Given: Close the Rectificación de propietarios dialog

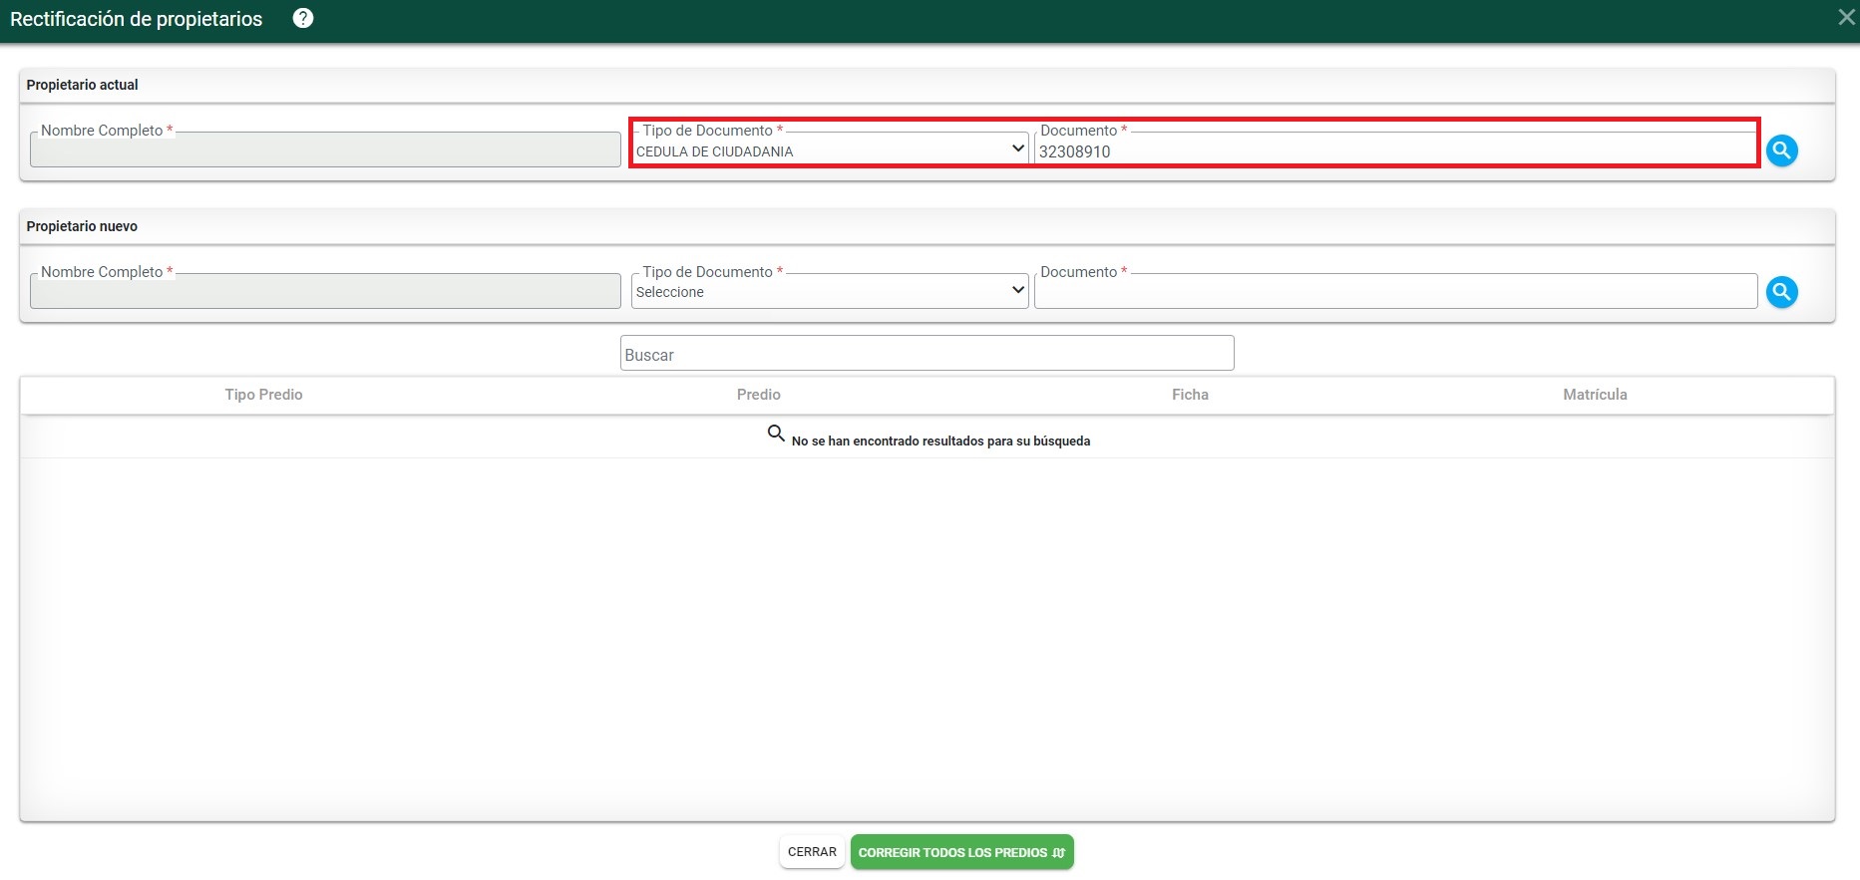Looking at the screenshot, I should pyautogui.click(x=1845, y=18).
